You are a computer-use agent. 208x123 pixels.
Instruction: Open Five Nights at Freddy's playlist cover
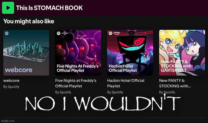click(78, 53)
